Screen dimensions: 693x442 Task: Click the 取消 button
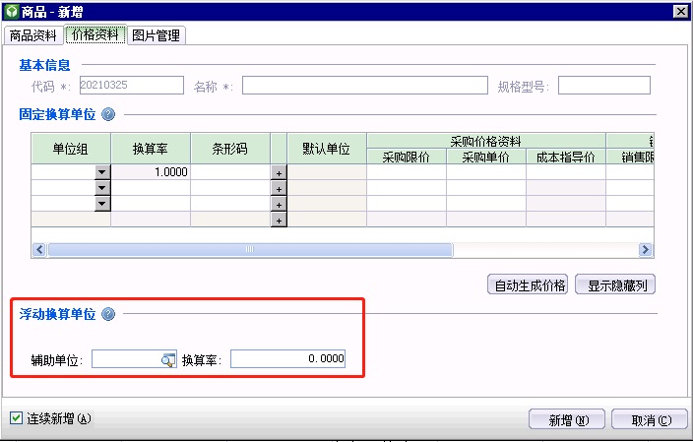tap(649, 419)
